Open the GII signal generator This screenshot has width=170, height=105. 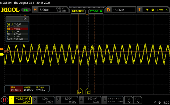[138, 100]
